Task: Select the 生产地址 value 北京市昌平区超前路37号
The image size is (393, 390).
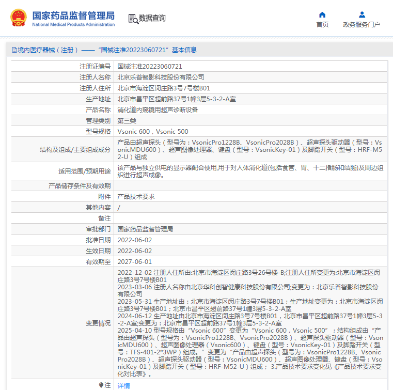Action: coord(177,99)
